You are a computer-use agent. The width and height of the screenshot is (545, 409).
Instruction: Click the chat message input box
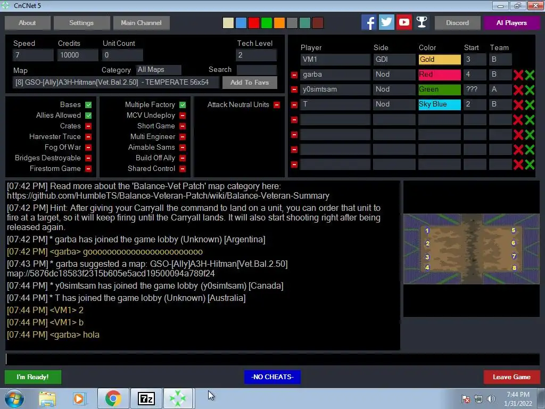point(272,359)
